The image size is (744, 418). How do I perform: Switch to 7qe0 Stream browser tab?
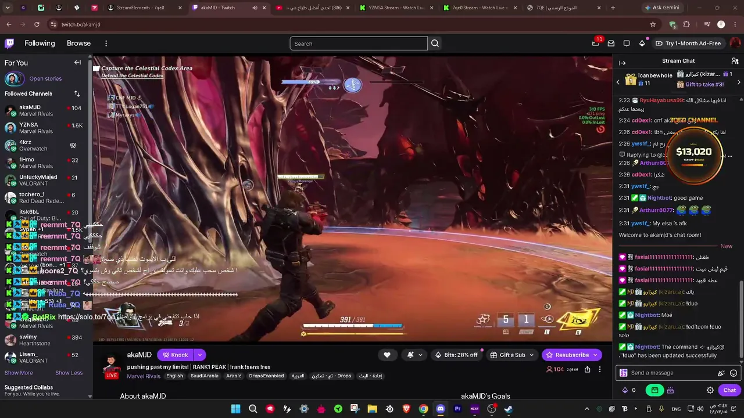click(x=480, y=8)
